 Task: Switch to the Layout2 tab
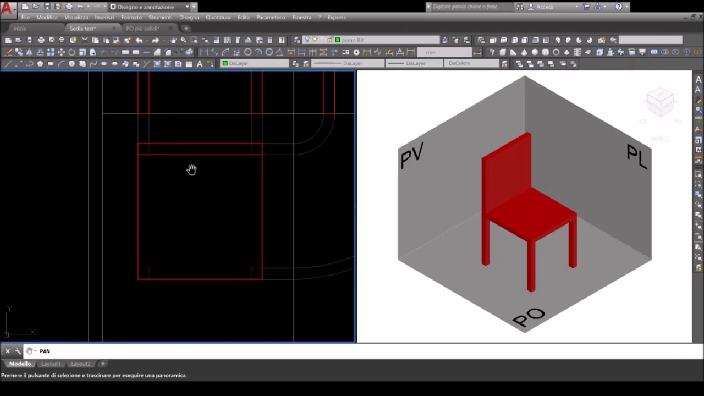80,364
